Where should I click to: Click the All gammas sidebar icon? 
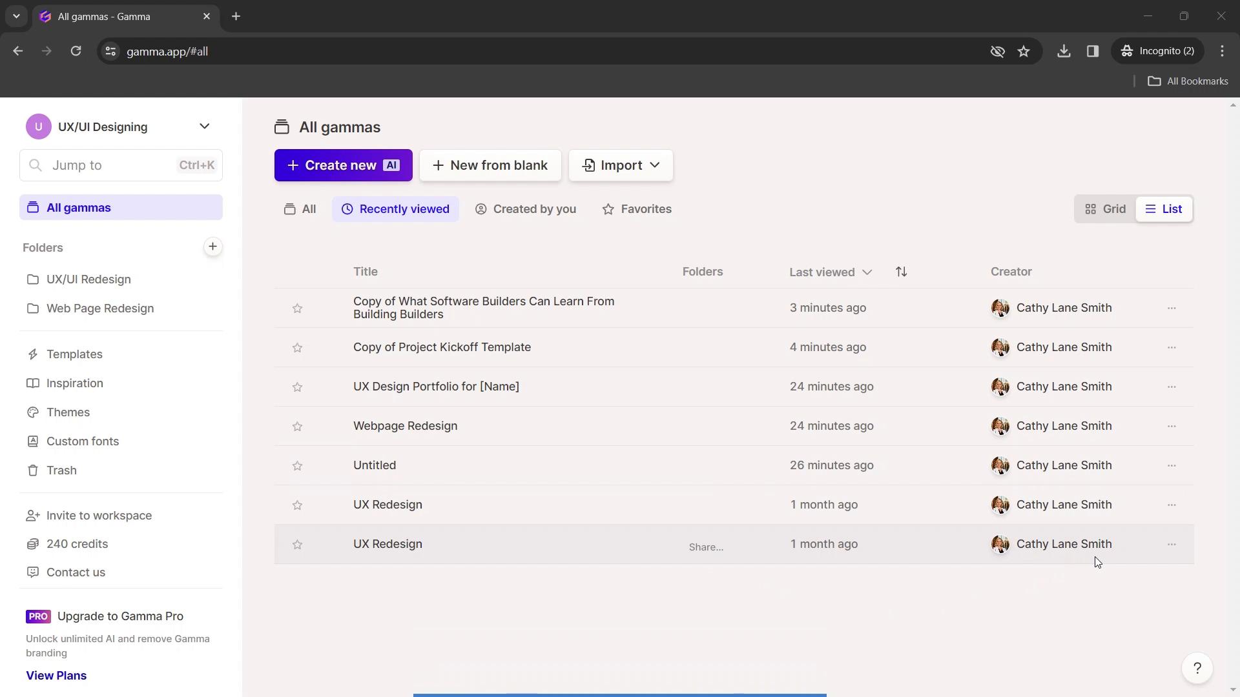[32, 208]
